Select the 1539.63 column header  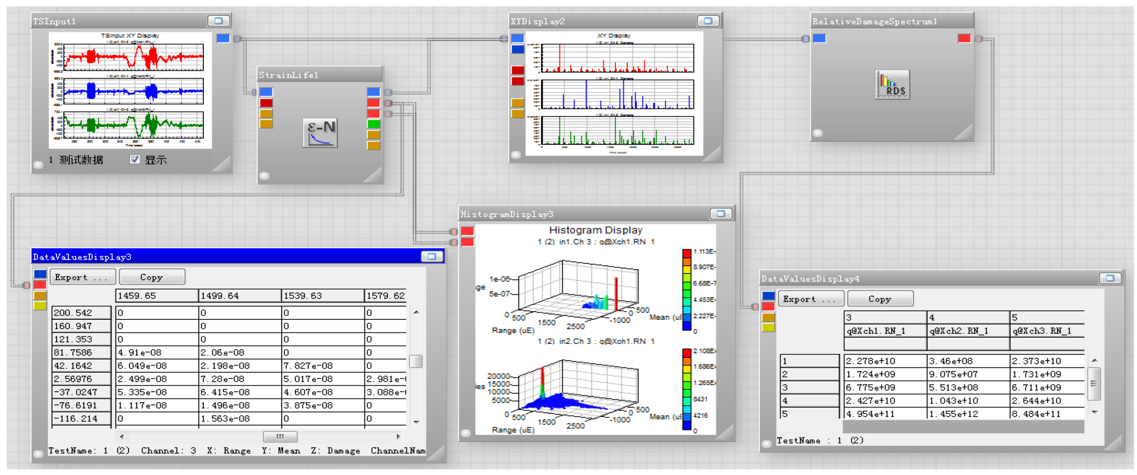click(x=321, y=296)
